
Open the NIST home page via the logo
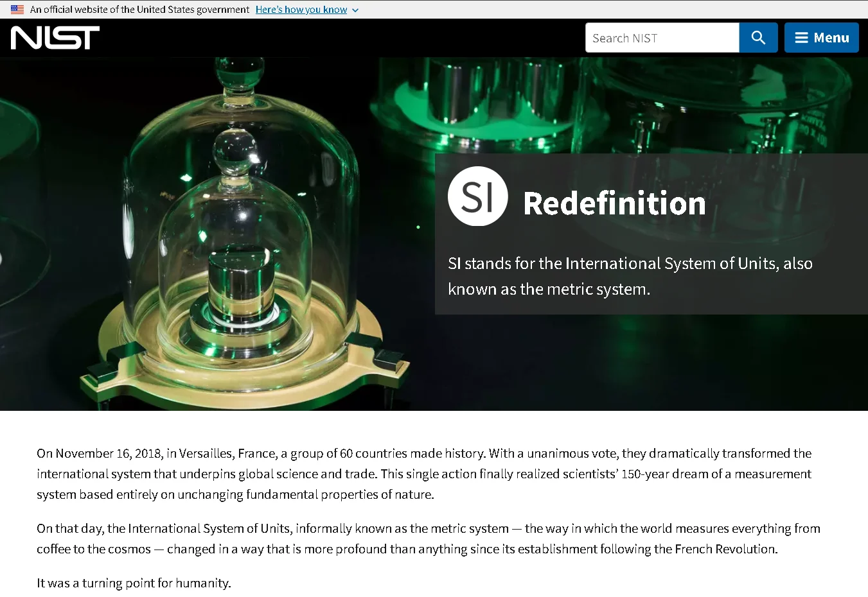tap(55, 37)
